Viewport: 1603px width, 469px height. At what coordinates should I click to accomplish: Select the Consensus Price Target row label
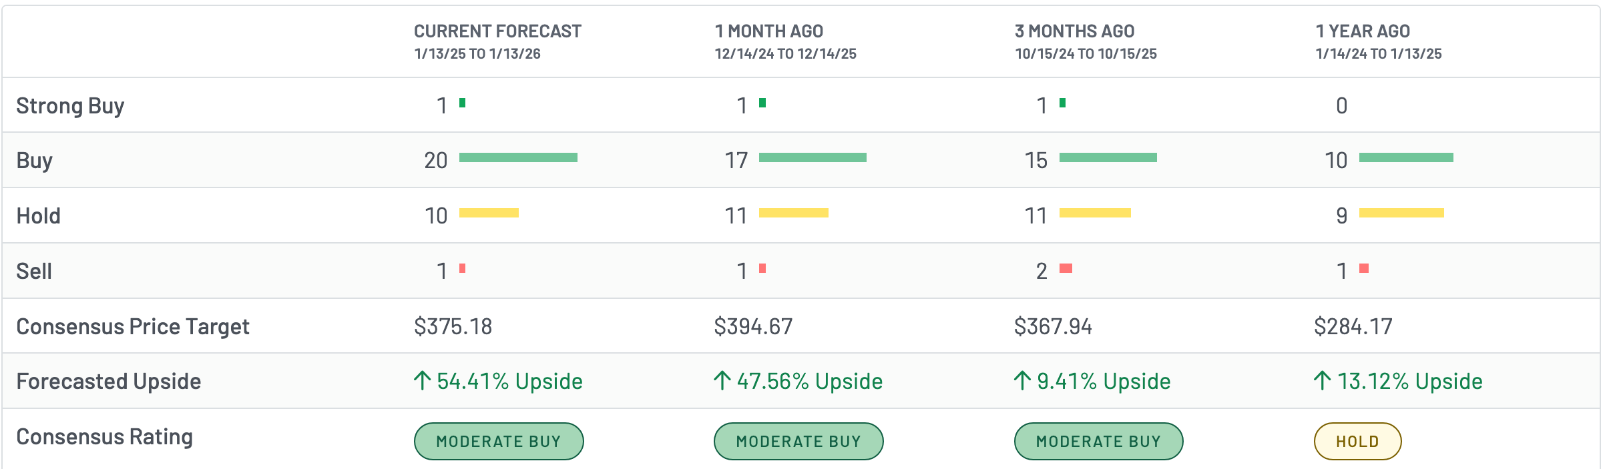(133, 326)
